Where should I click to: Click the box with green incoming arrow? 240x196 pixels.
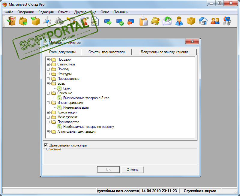click(35, 21)
